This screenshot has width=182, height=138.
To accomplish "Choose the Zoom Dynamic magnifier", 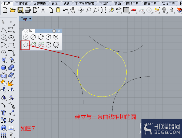I will coord(88,10).
